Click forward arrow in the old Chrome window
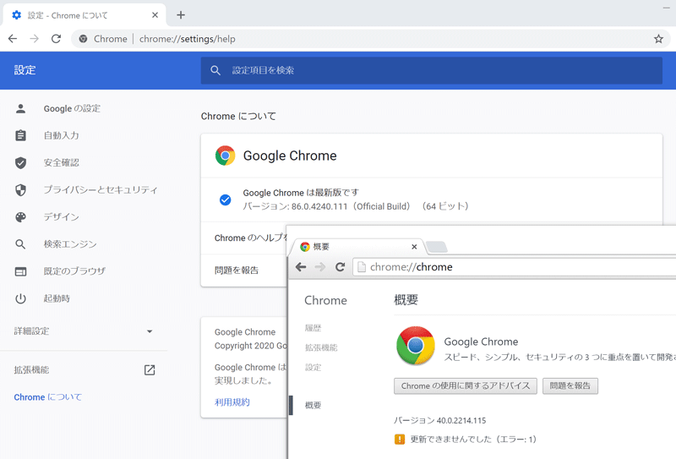 click(320, 267)
